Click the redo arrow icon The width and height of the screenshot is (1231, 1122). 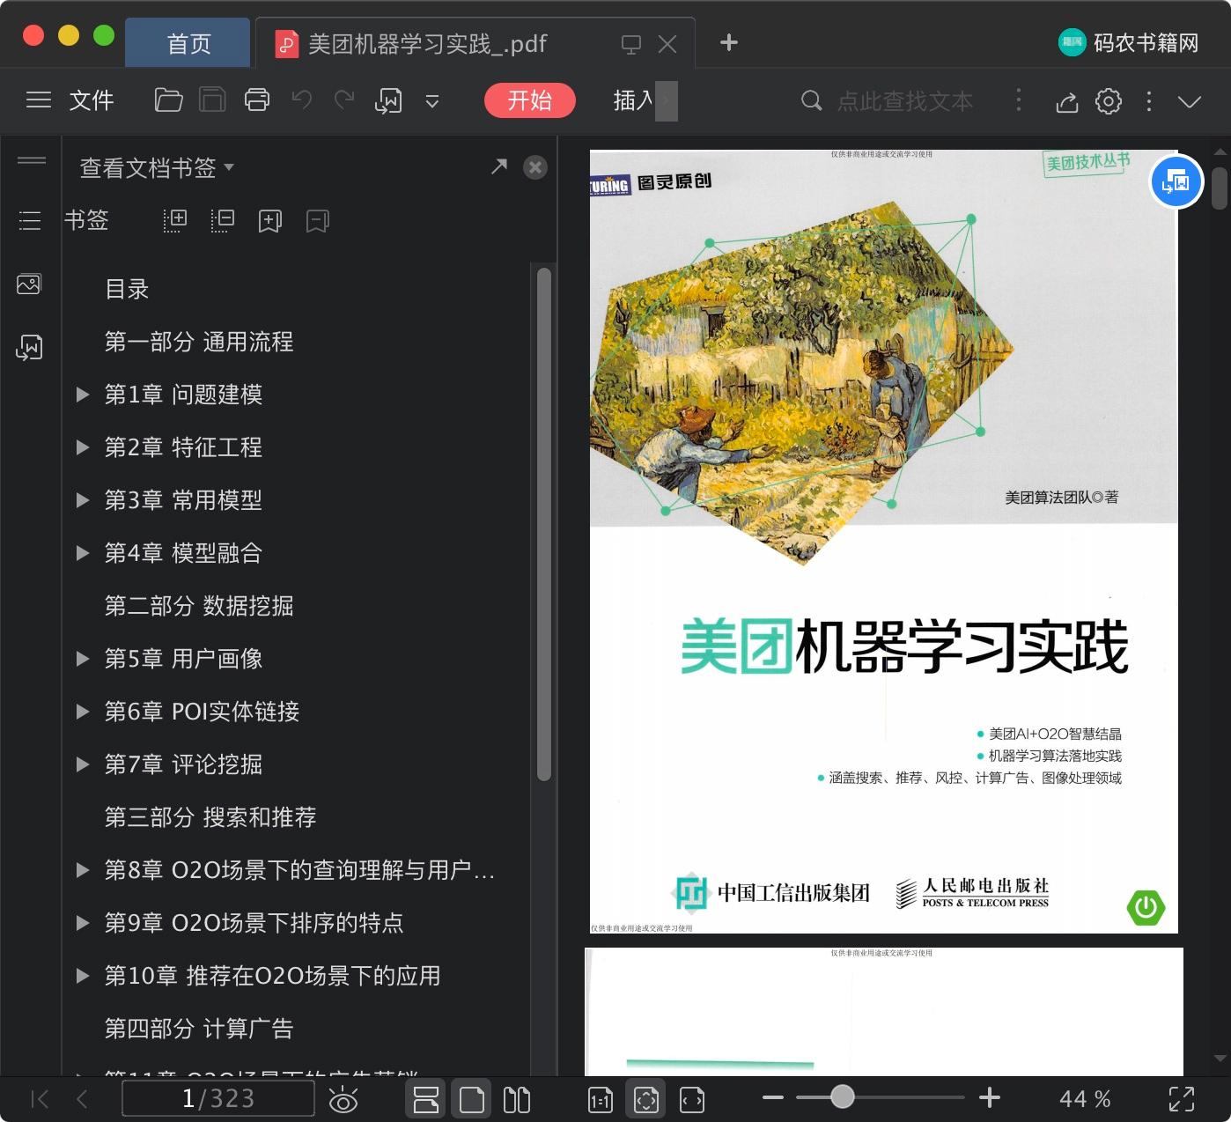[x=344, y=100]
